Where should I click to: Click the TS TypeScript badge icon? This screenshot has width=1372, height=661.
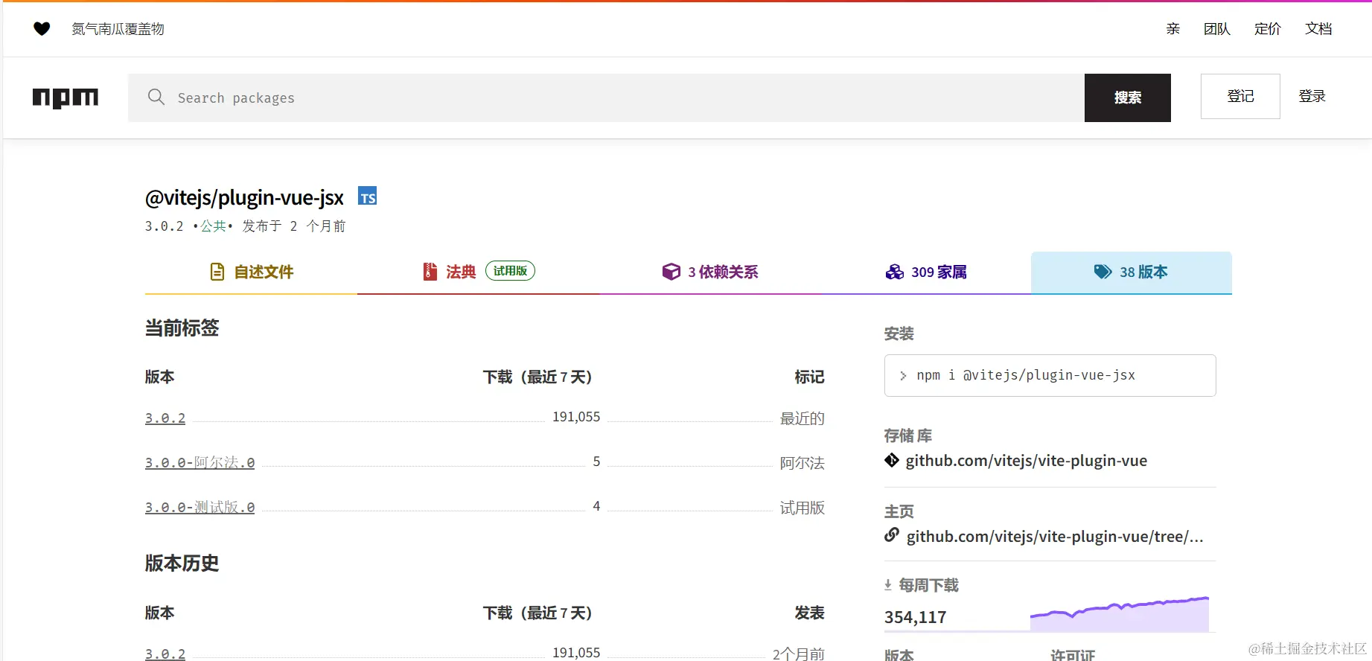pos(368,197)
